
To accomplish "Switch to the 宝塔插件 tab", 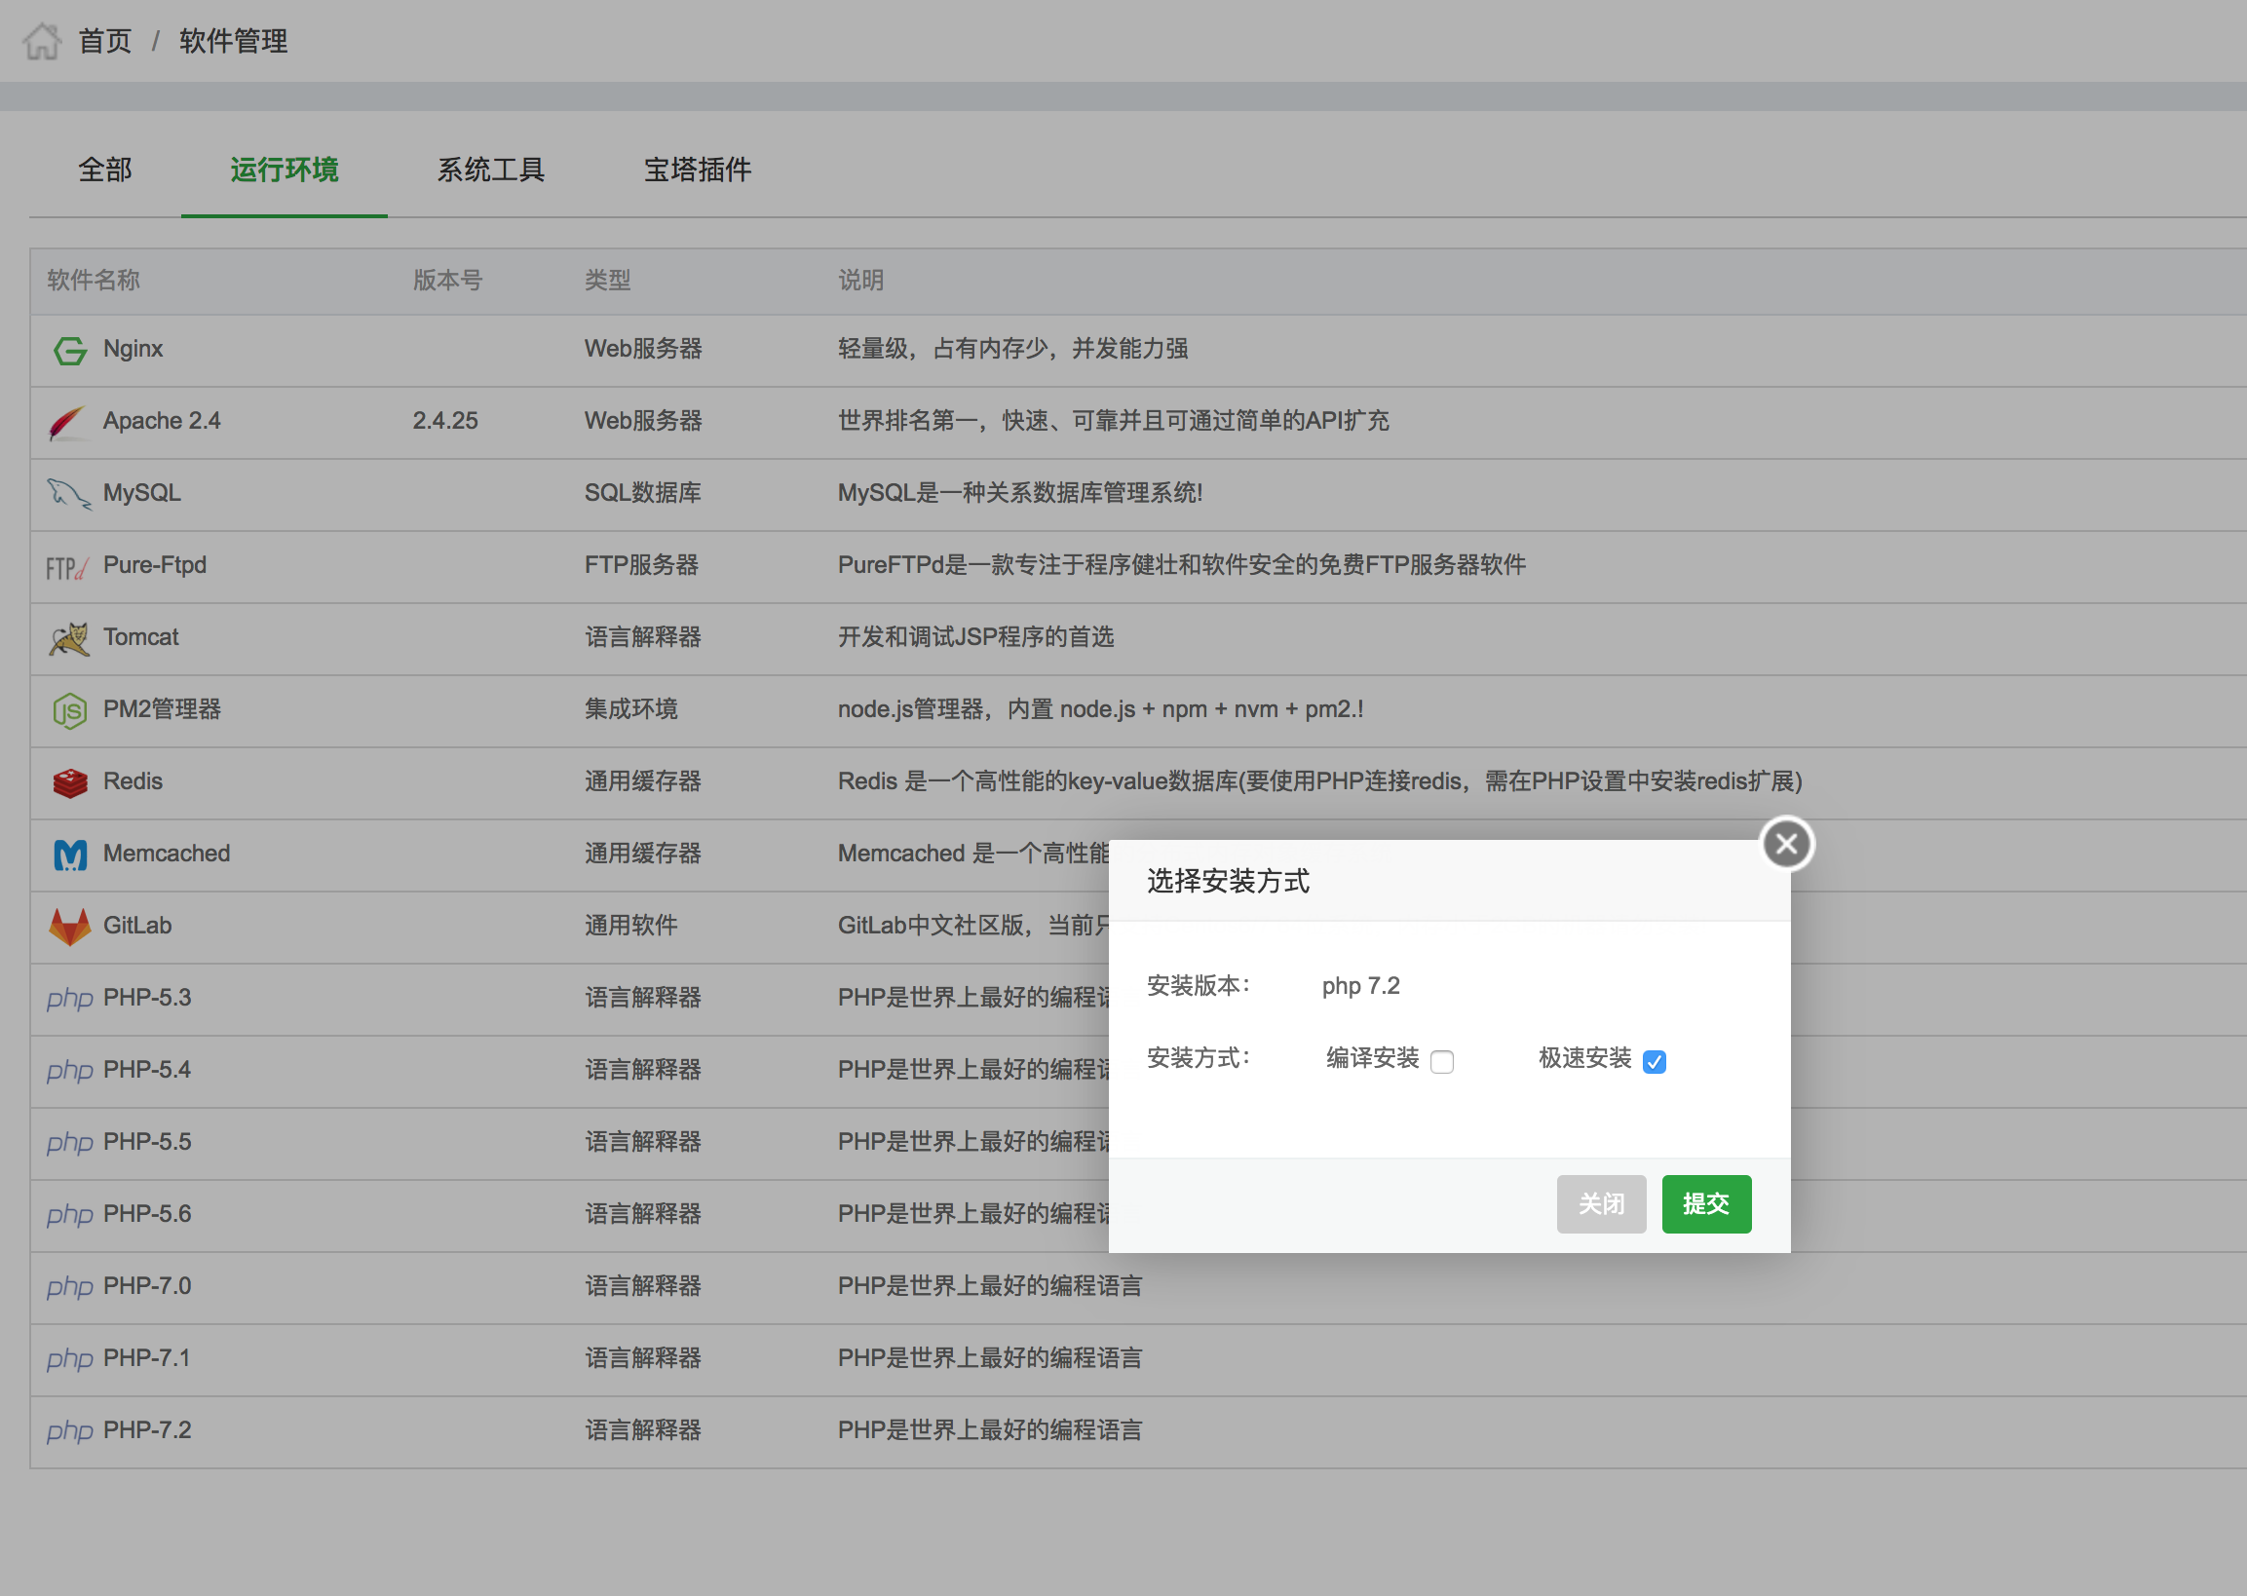I will [696, 170].
